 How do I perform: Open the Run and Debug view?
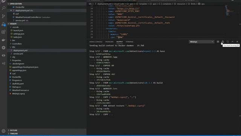3,24
